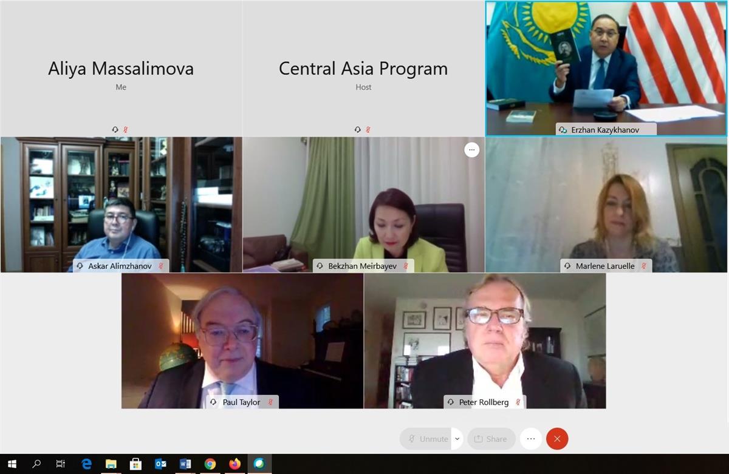
Task: Click the Share screen button
Action: pos(491,439)
